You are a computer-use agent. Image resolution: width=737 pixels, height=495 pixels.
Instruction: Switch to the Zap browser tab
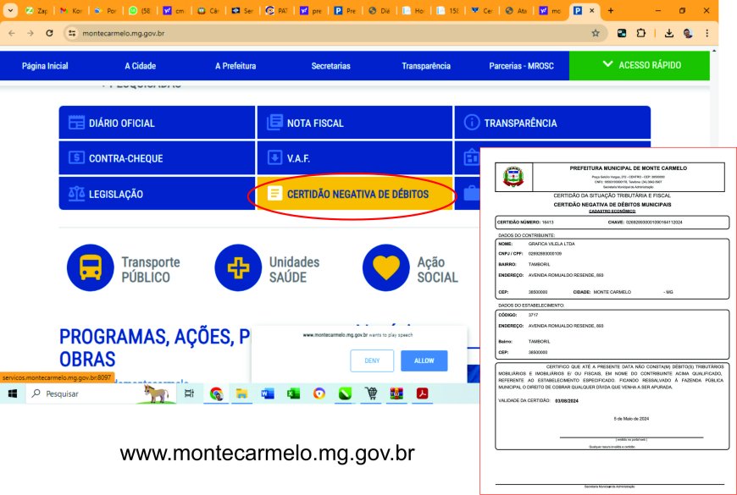point(36,10)
